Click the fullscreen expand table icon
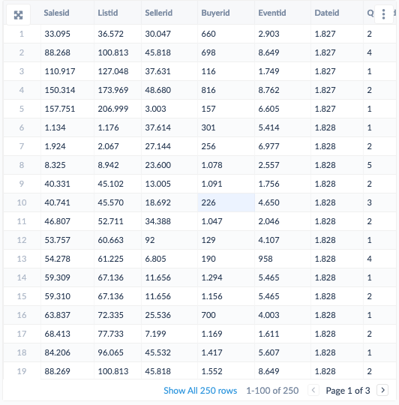The height and width of the screenshot is (405, 399). pyautogui.click(x=18, y=15)
